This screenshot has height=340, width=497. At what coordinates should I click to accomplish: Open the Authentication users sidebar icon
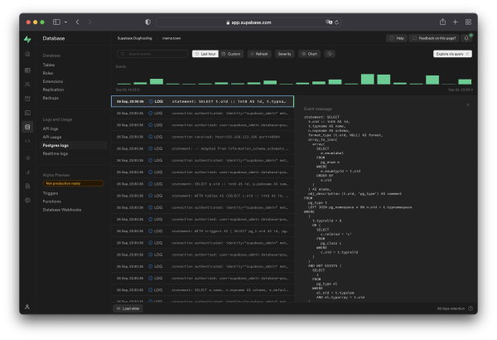tap(28, 83)
